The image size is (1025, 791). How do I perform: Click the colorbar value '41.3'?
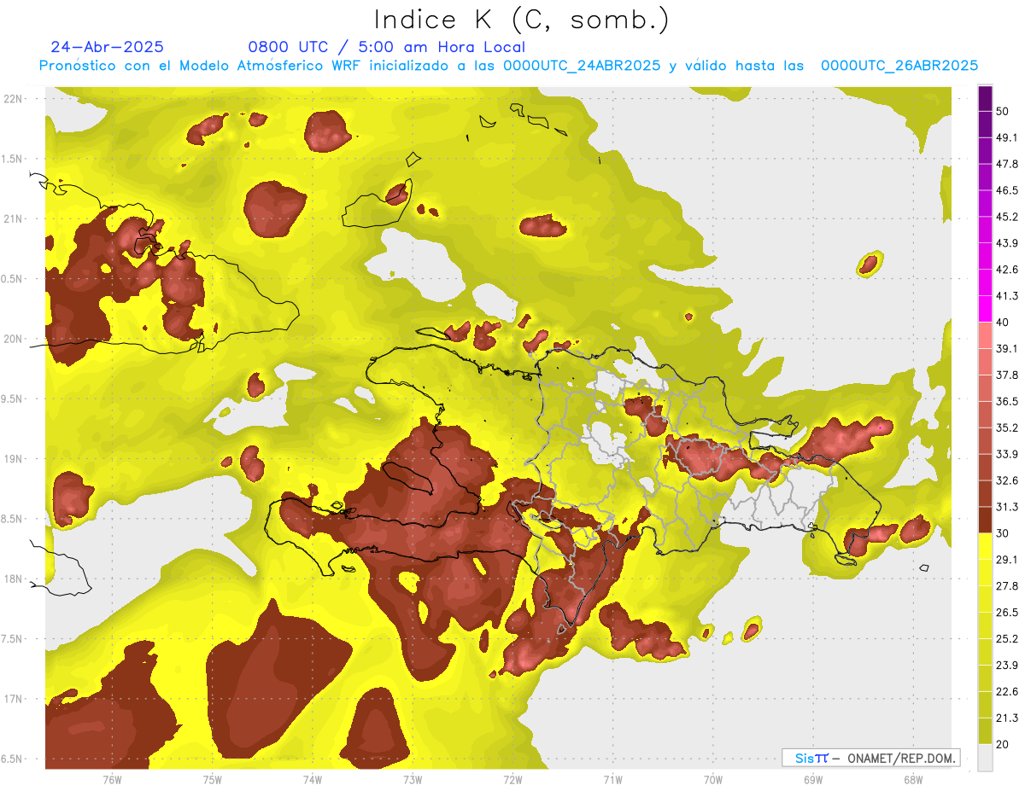(1007, 296)
